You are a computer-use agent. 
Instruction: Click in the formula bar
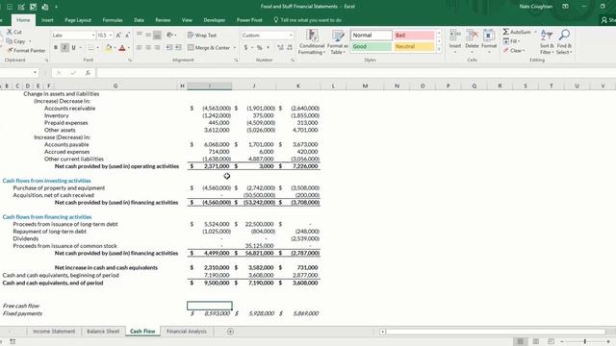coord(355,73)
